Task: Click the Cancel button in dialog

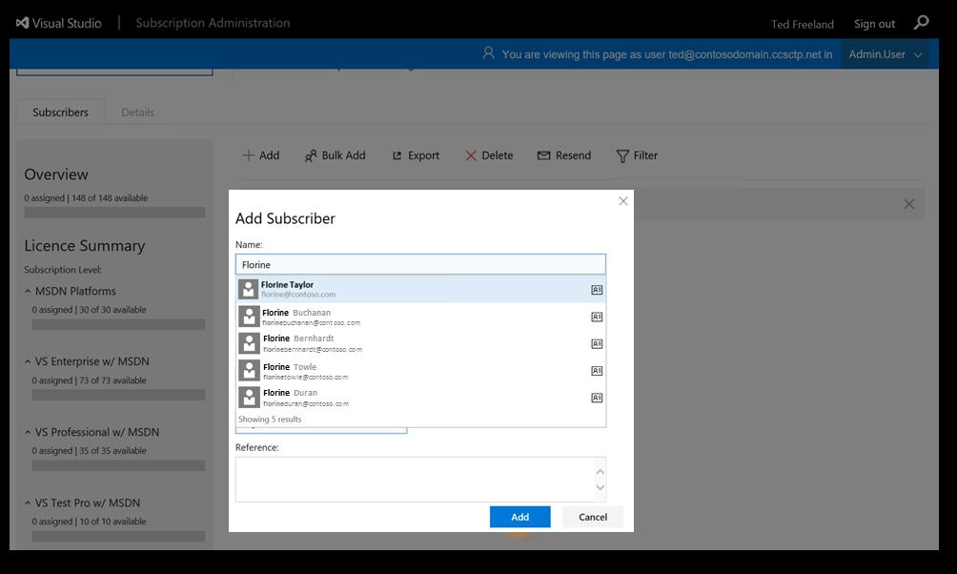Action: tap(593, 517)
